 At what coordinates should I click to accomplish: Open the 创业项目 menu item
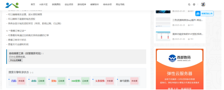click(x=69, y=4)
